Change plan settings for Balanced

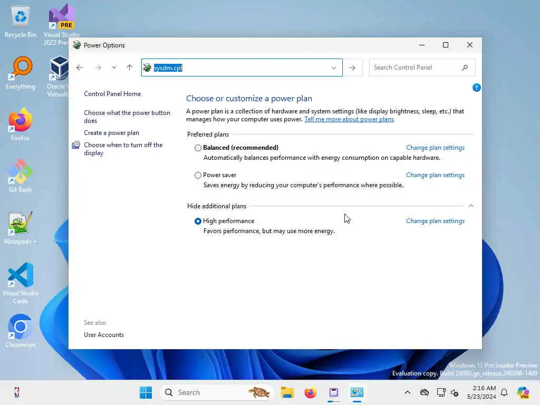(x=435, y=148)
